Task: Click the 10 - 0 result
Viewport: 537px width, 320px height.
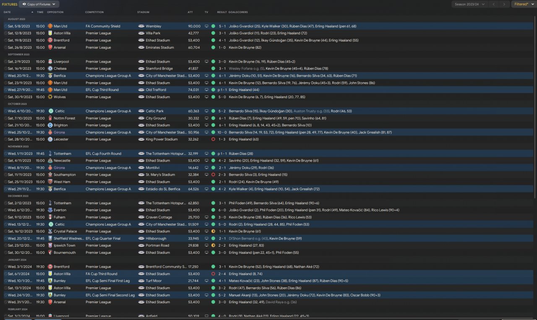Action: 222,132
